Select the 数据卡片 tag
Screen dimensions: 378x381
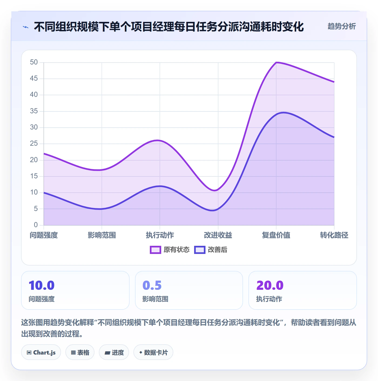pos(153,352)
